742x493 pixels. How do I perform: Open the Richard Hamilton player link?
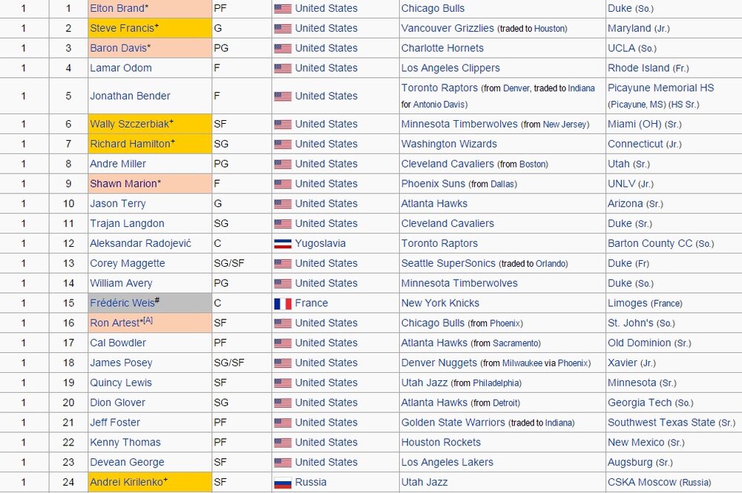[130, 144]
